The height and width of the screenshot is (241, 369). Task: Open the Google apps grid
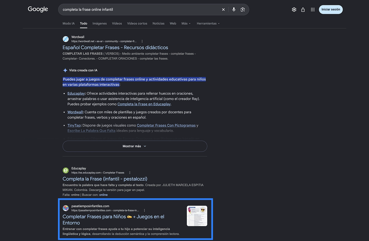313,9
